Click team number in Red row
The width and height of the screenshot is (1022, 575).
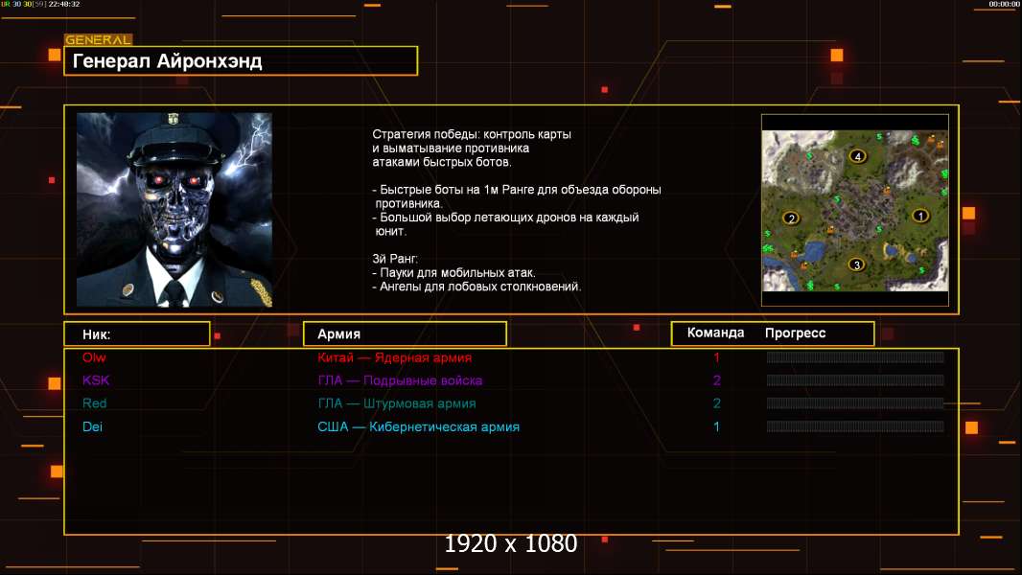coord(716,403)
